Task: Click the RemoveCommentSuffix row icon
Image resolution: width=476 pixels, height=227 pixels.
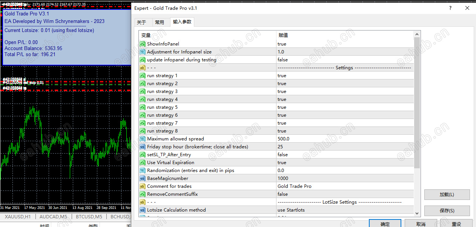Action: tap(143, 194)
